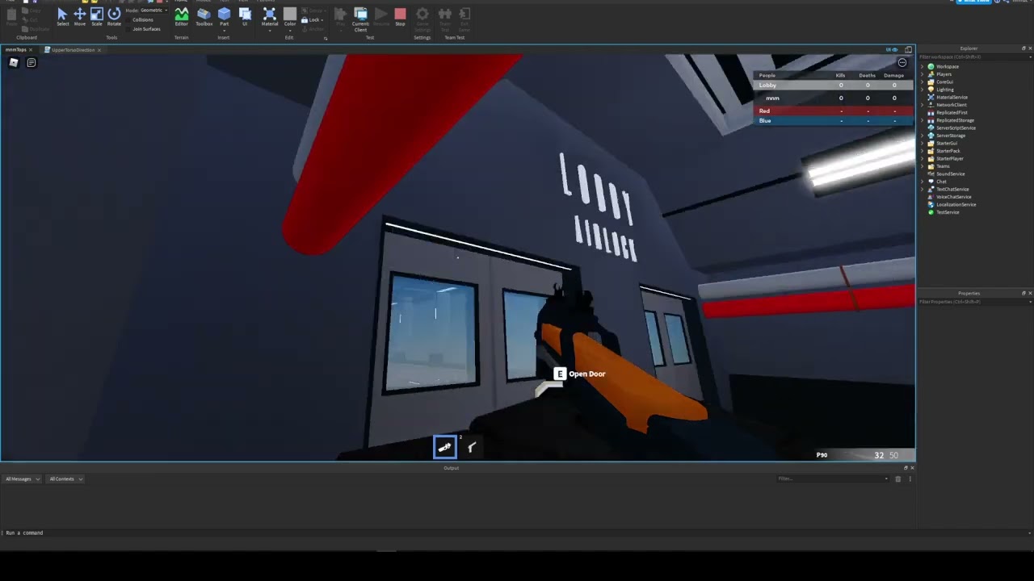Stop the running play test

(400, 16)
